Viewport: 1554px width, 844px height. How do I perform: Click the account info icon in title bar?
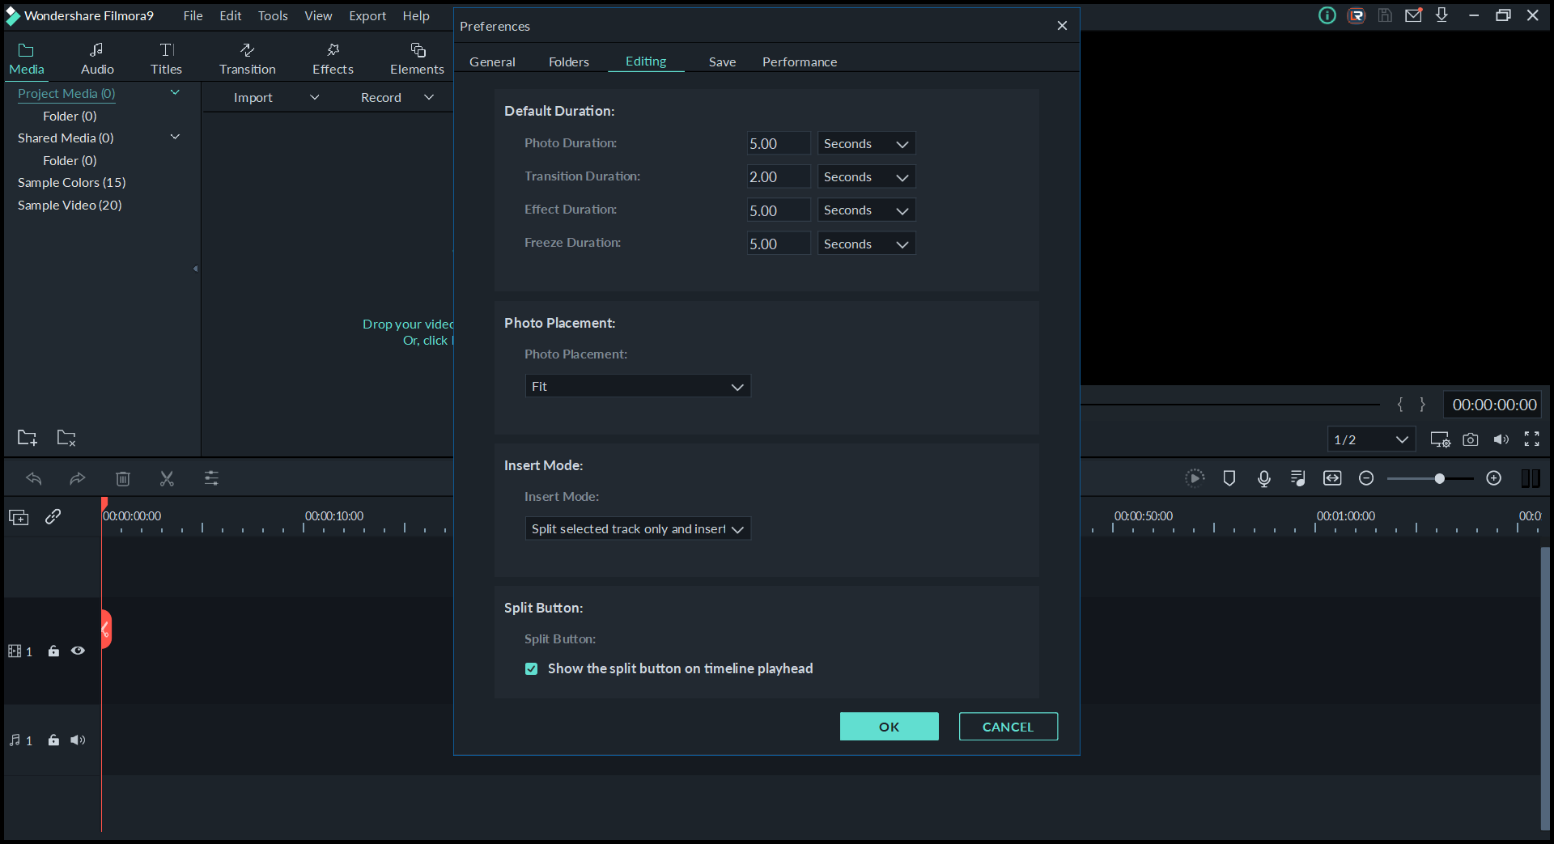click(1327, 15)
